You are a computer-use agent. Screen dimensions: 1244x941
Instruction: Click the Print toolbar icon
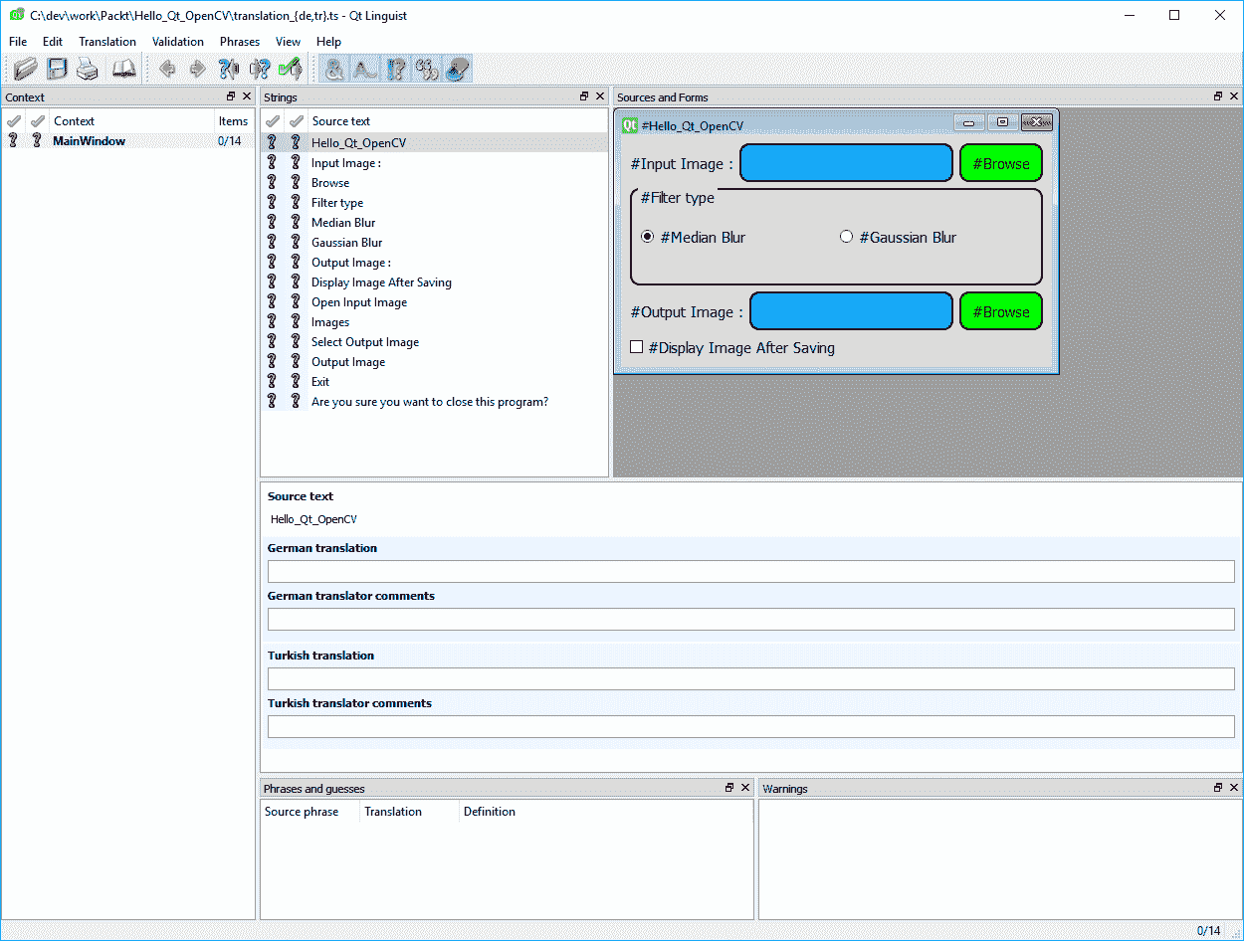point(88,69)
